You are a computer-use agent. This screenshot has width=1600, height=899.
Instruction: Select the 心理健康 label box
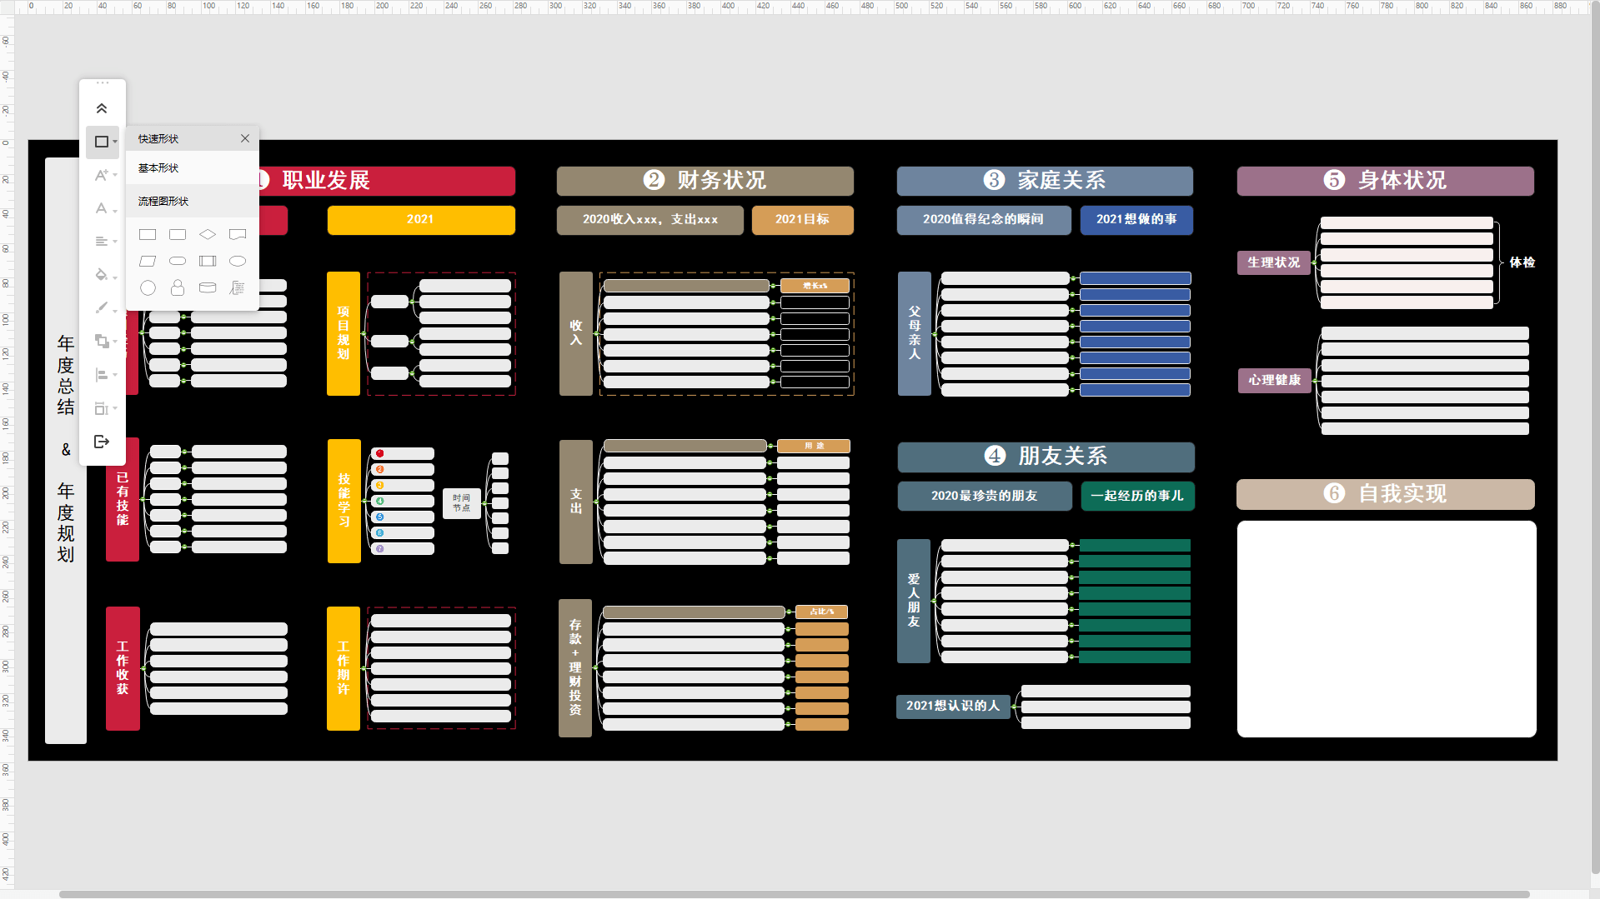tap(1274, 381)
